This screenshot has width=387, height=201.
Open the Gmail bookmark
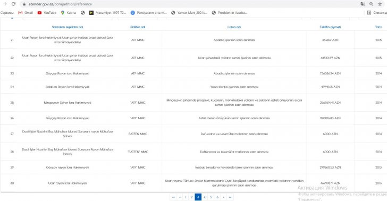pos(26,13)
